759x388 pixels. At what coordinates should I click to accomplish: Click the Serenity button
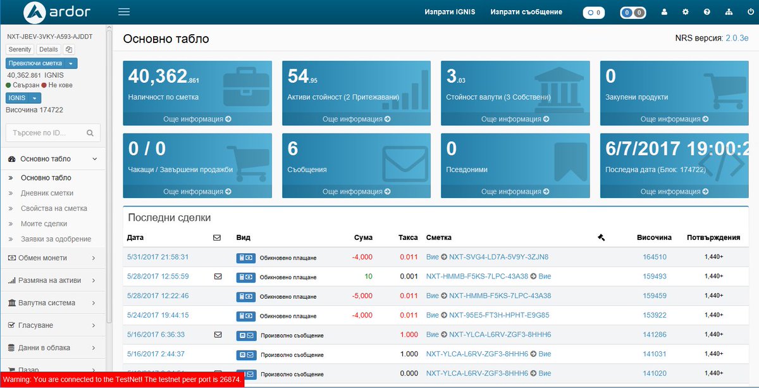20,49
